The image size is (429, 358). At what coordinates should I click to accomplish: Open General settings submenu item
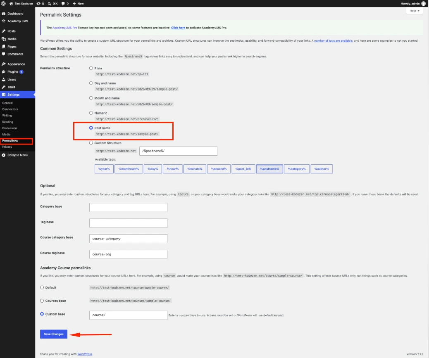pos(7,103)
